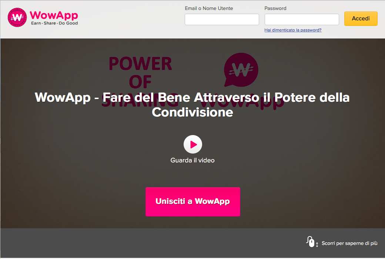Click the Earn Share Do Good tagline
The image size is (385, 259).
[x=54, y=23]
